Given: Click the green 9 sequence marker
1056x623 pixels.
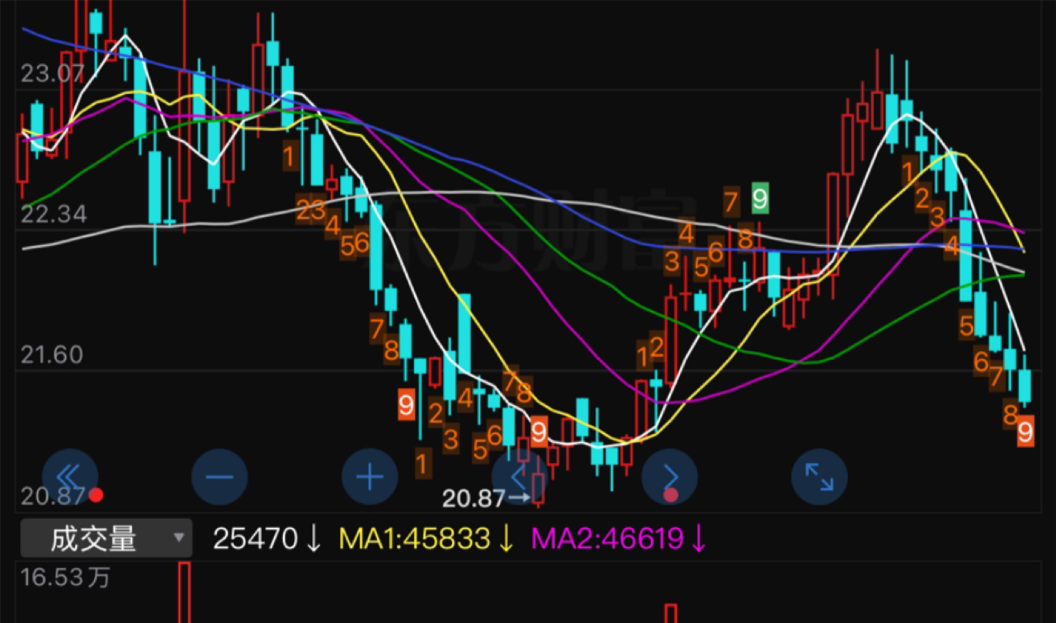Looking at the screenshot, I should tap(760, 198).
